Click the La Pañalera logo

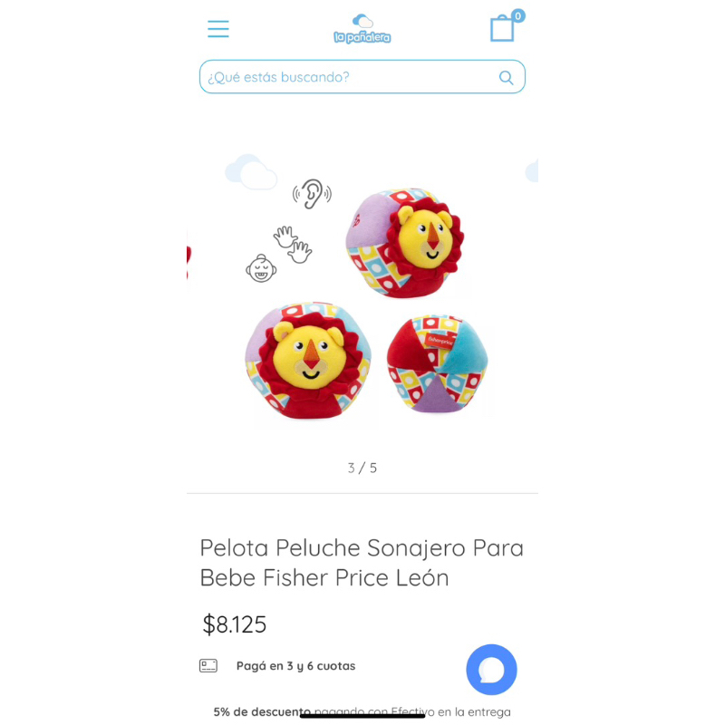pos(362,29)
